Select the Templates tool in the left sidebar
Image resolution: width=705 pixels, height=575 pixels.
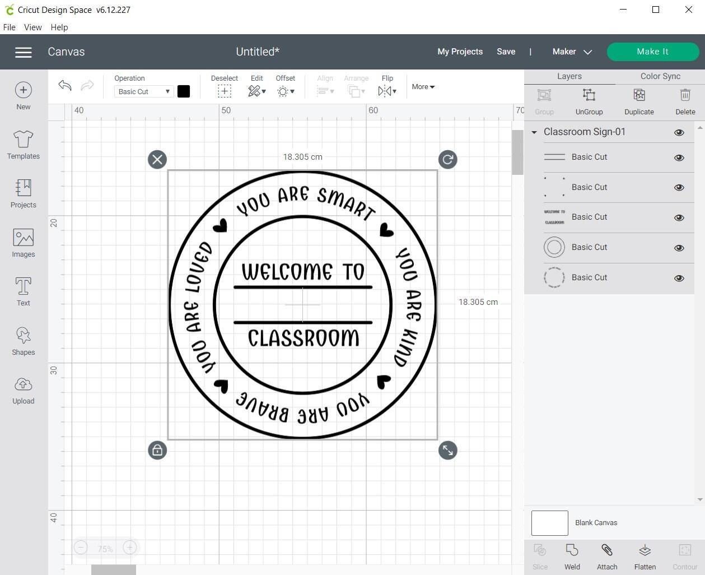(x=23, y=145)
